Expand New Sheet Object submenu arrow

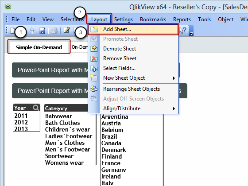click(174, 78)
